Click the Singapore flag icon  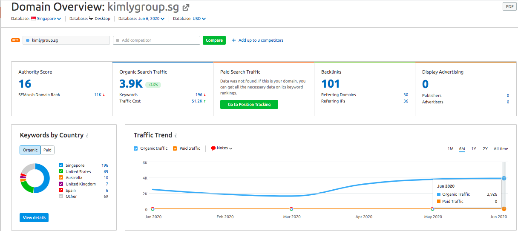click(x=33, y=18)
